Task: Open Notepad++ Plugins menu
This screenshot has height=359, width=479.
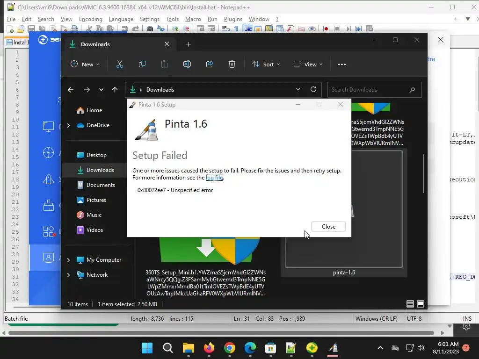Action: point(233,19)
